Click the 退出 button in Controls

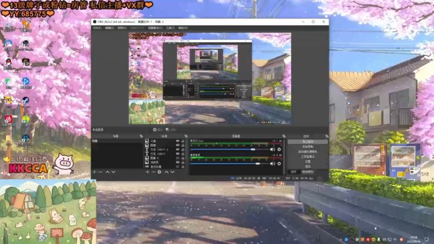(308, 166)
